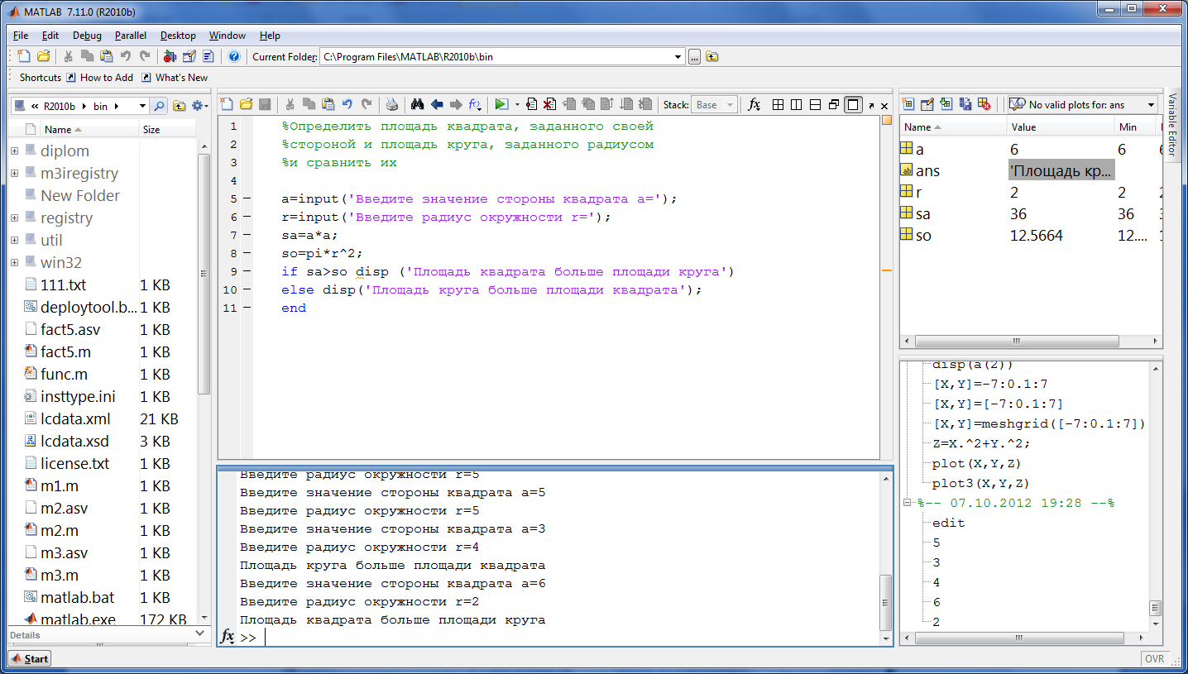
Task: Sort files by Size column header
Action: click(168, 130)
